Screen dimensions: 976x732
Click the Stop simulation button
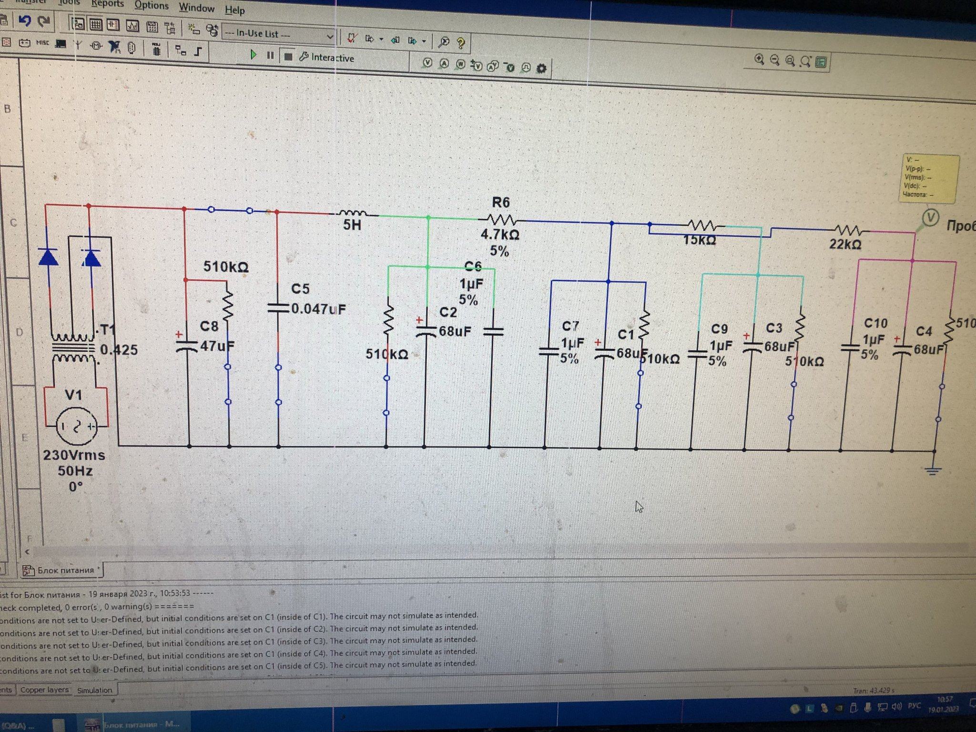(288, 56)
